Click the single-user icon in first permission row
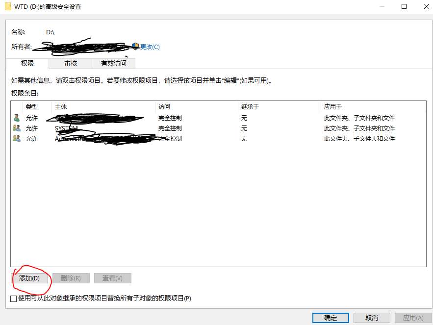Image resolution: width=433 pixels, height=325 pixels. pyautogui.click(x=17, y=118)
